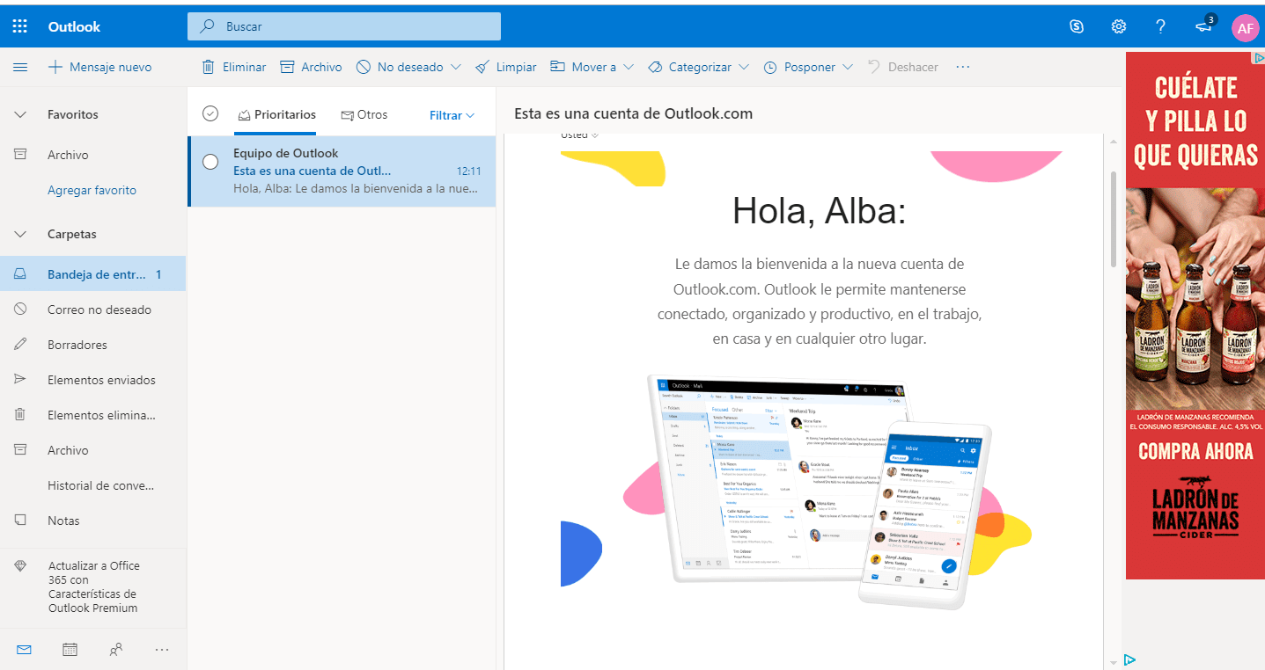Click reading pane scroll up arrow
Image resolution: width=1265 pixels, height=670 pixels.
pyautogui.click(x=1113, y=142)
